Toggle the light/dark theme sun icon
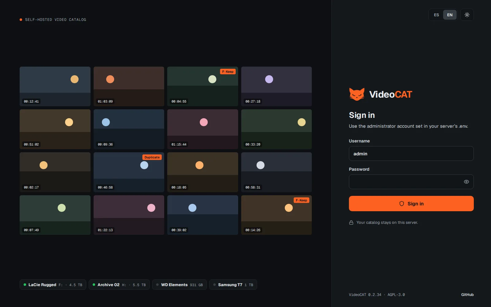The height and width of the screenshot is (307, 491). point(467,15)
